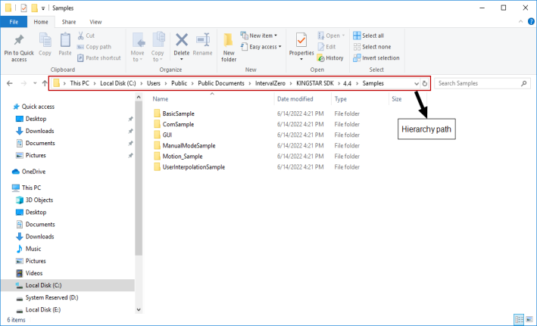Click the navigation pane vertical scrollbar
Screen dimensions: 537x326
139,189
